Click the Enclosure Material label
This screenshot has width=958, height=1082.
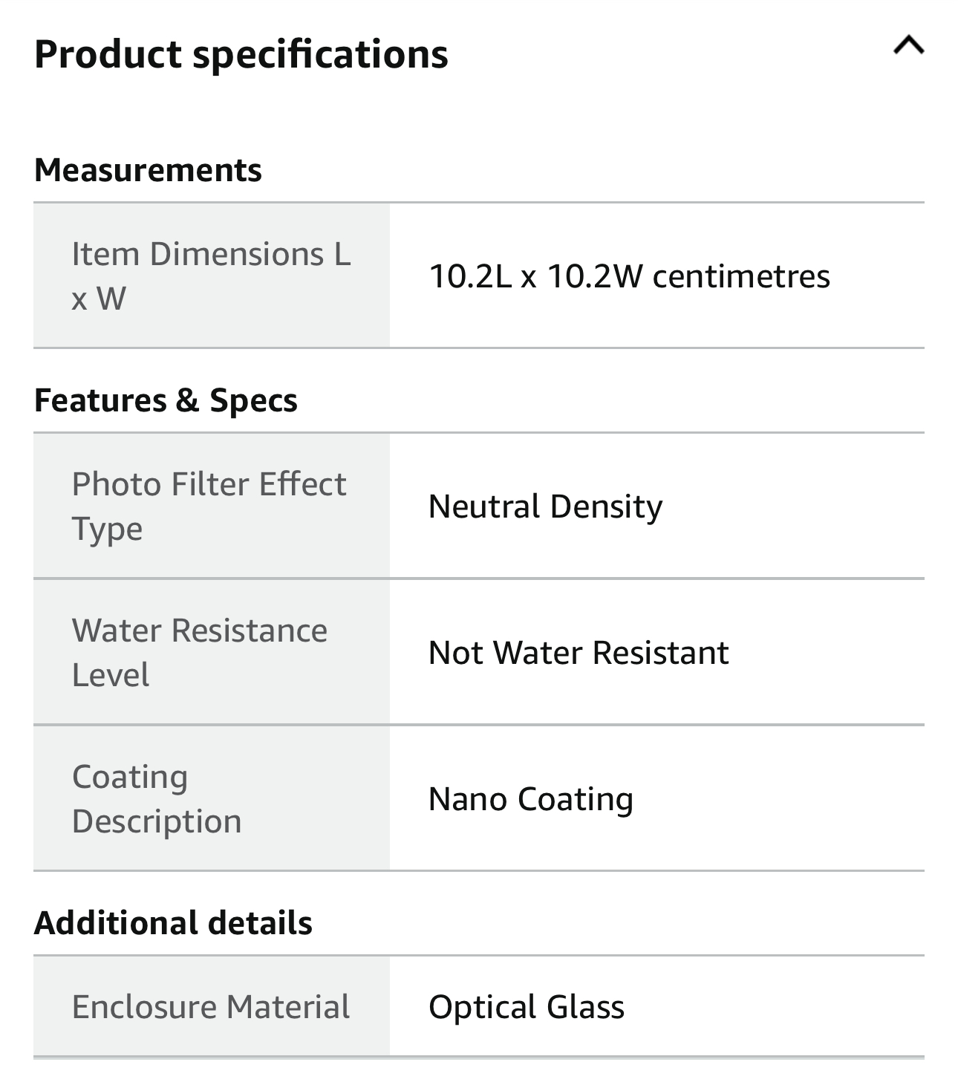pos(211,1007)
